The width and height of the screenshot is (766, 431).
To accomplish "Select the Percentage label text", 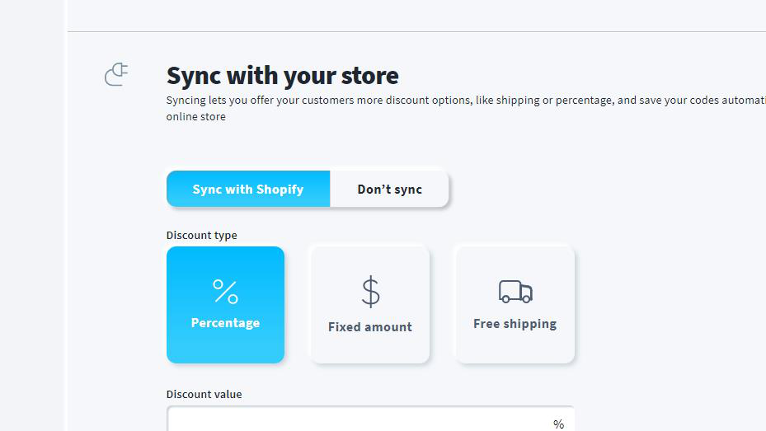I will click(x=225, y=323).
